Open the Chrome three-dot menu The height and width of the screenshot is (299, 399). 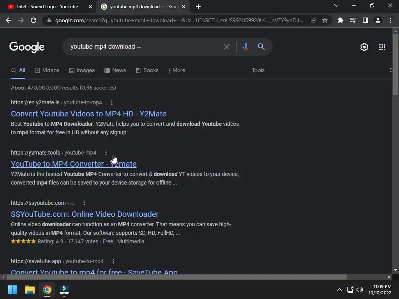[390, 20]
